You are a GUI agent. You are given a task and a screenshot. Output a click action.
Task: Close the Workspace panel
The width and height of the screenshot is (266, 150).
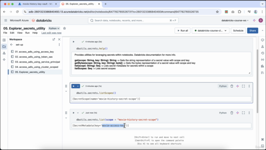(59, 40)
